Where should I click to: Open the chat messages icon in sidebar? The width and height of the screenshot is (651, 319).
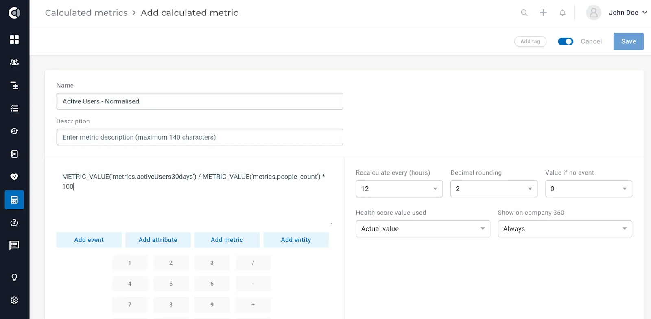pos(14,245)
